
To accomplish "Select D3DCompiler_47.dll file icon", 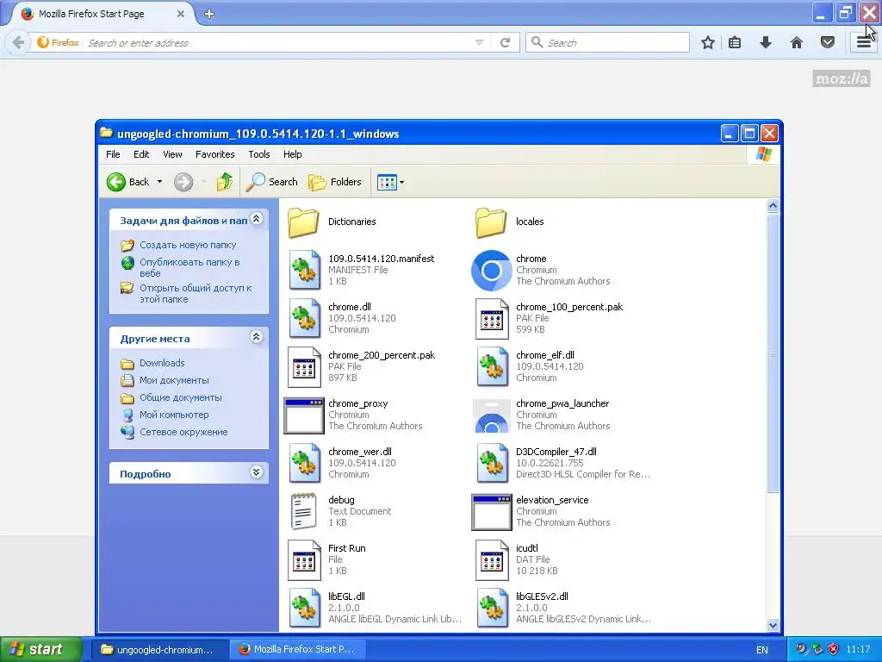I will [x=491, y=463].
